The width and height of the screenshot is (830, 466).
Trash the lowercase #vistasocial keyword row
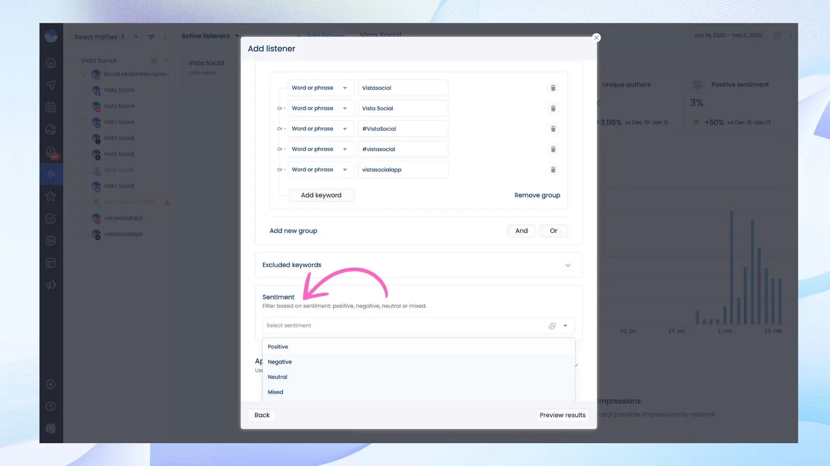click(553, 150)
